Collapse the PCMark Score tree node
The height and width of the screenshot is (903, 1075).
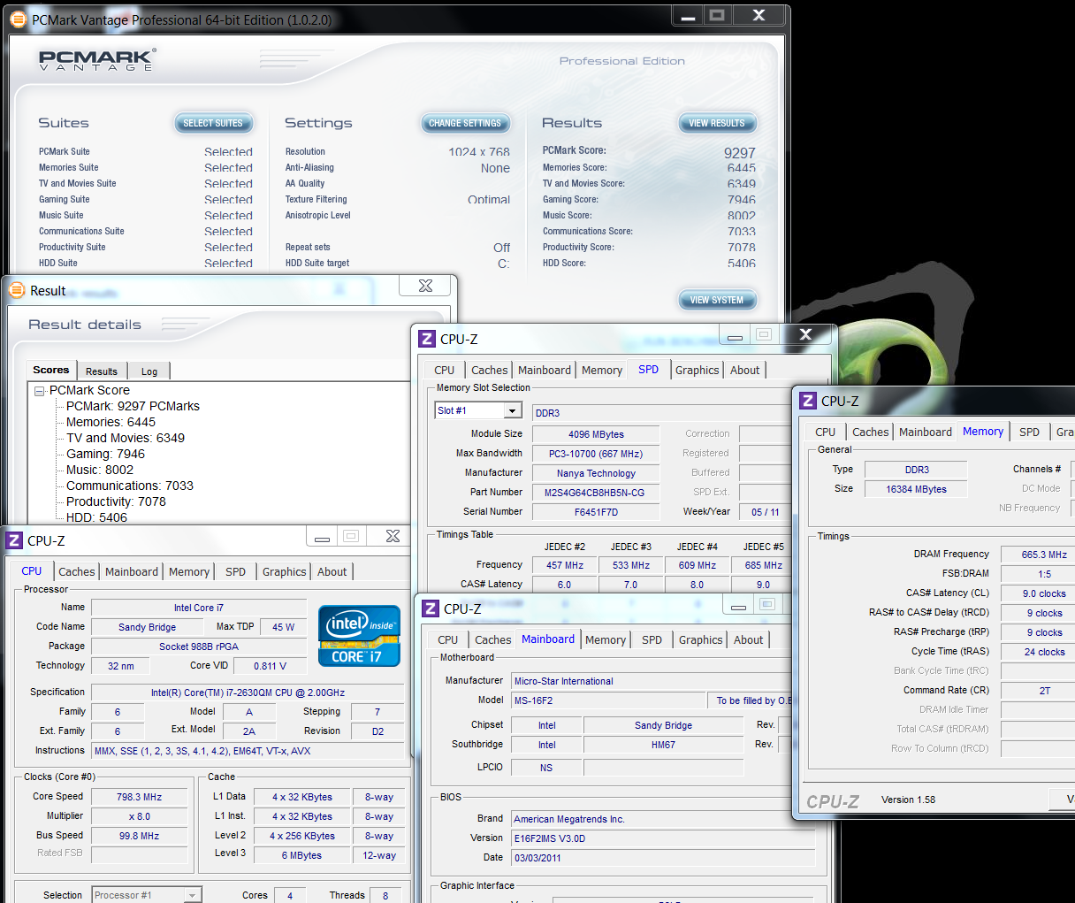pos(40,391)
